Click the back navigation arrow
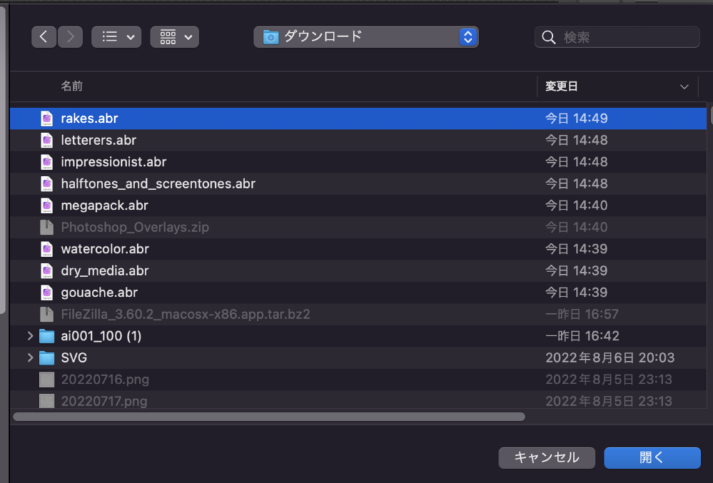This screenshot has height=483, width=713. [x=44, y=37]
